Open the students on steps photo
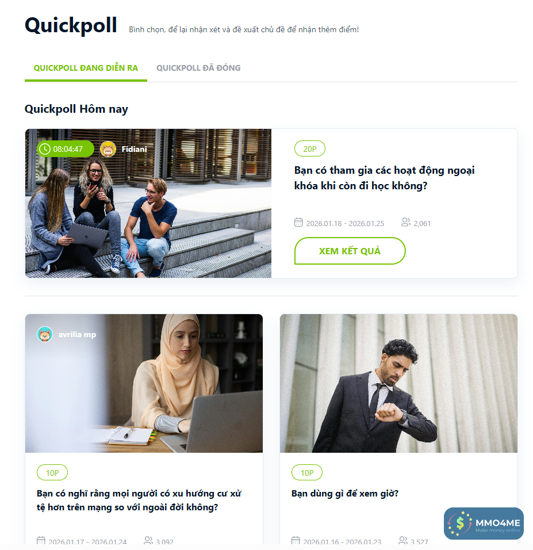The width and height of the screenshot is (533, 550). [x=148, y=204]
